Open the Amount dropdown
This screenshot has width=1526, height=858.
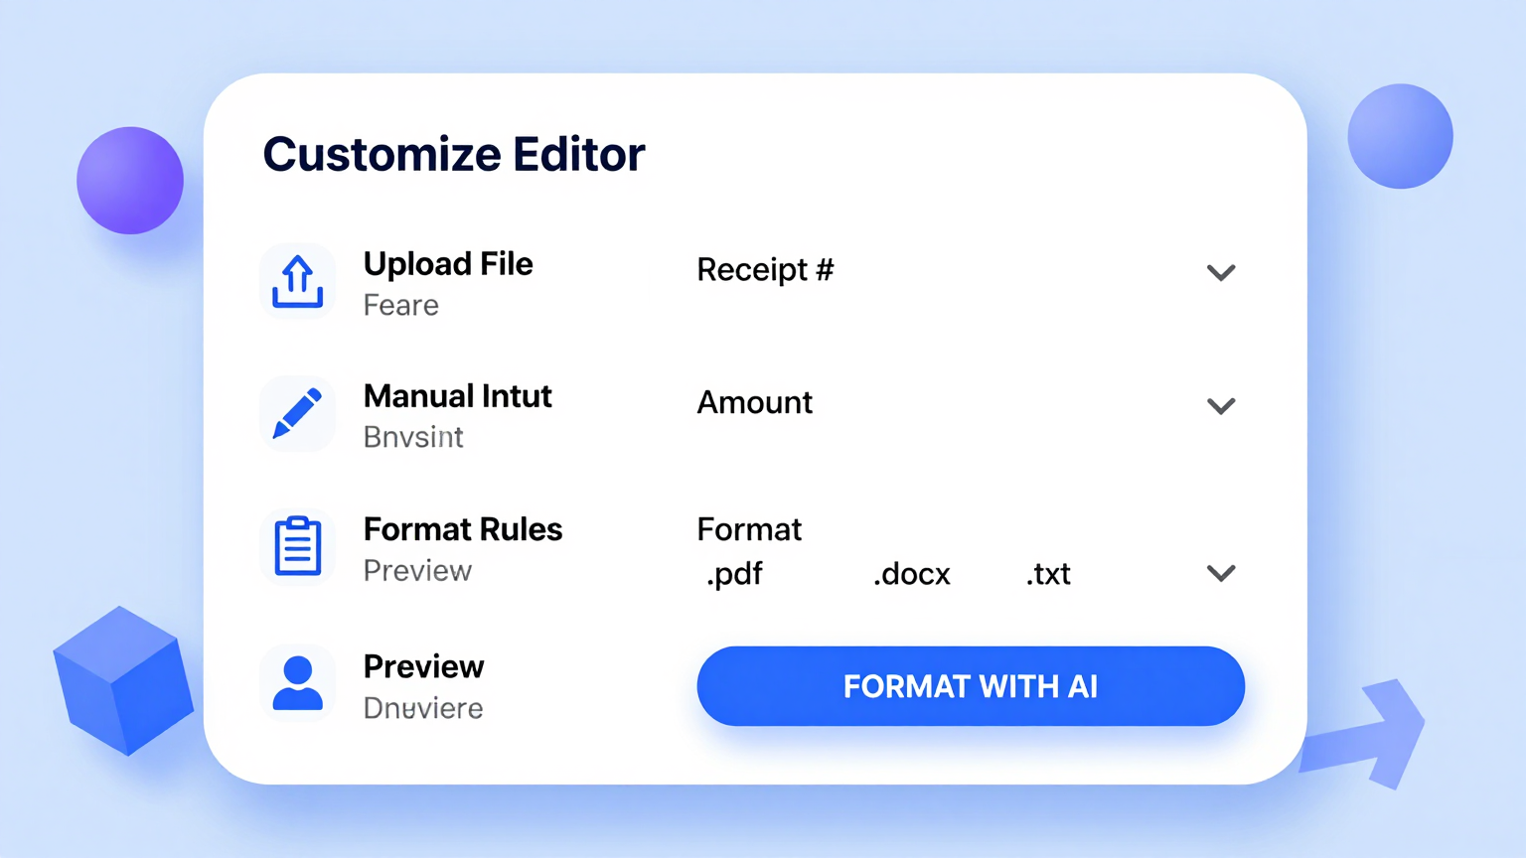point(1221,405)
